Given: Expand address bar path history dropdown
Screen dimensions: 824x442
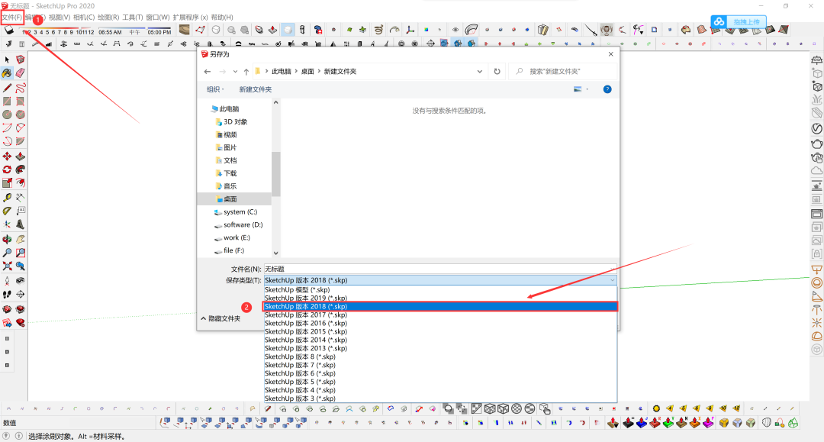Looking at the screenshot, I should coord(479,72).
